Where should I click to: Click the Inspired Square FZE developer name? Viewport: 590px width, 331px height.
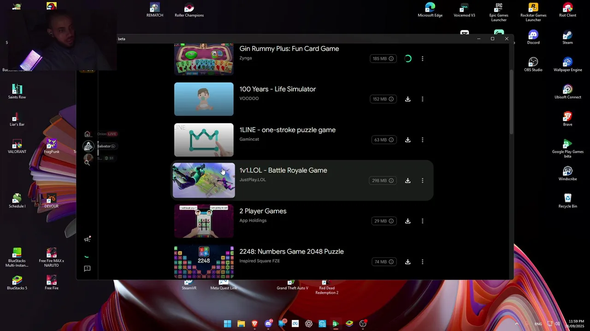pos(260,261)
